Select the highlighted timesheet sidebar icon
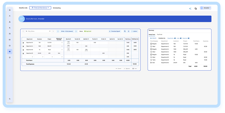 click(x=10, y=51)
